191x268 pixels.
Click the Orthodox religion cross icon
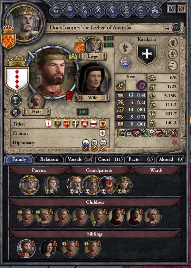[126, 47]
